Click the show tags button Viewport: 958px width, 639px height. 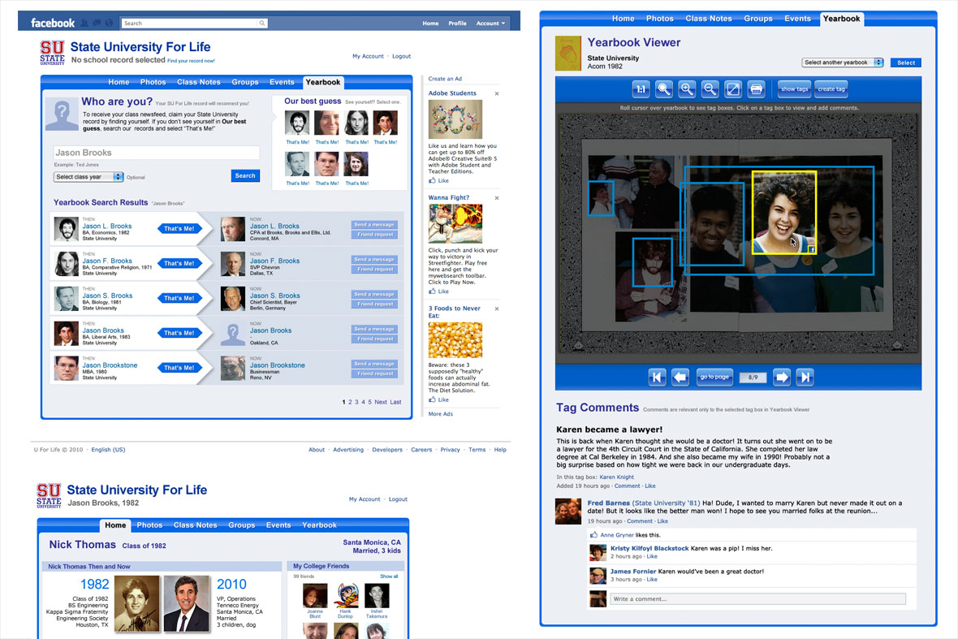pyautogui.click(x=794, y=89)
